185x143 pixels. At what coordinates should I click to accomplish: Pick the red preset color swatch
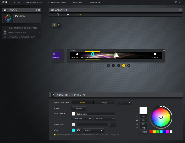point(151,132)
